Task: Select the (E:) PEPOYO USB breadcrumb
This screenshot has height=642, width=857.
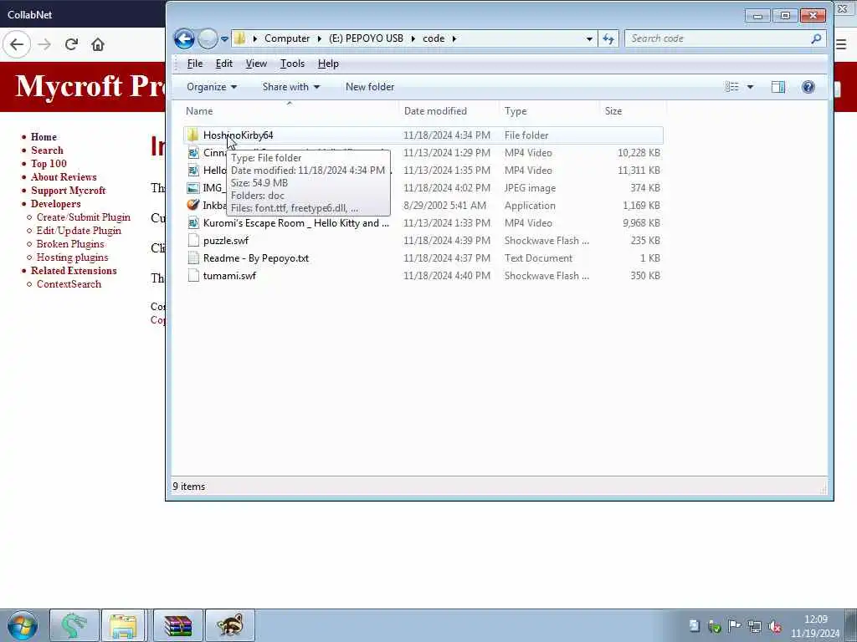Action: coord(366,38)
